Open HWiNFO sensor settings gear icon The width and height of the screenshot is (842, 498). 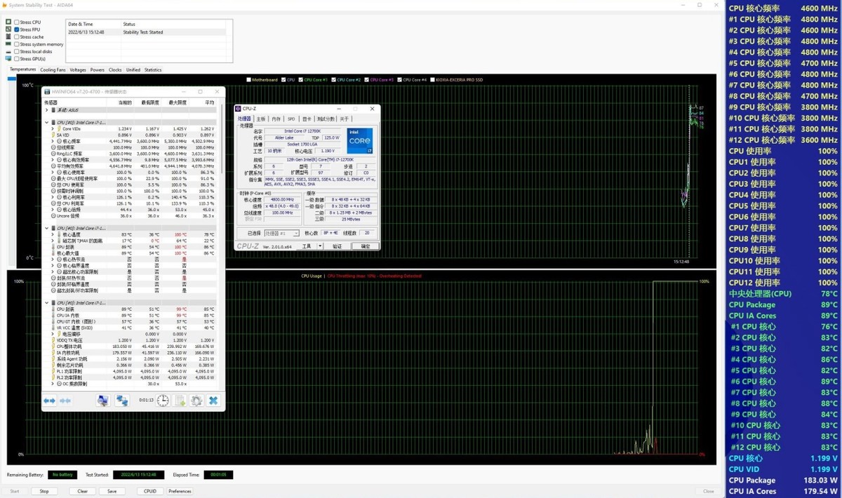click(196, 401)
